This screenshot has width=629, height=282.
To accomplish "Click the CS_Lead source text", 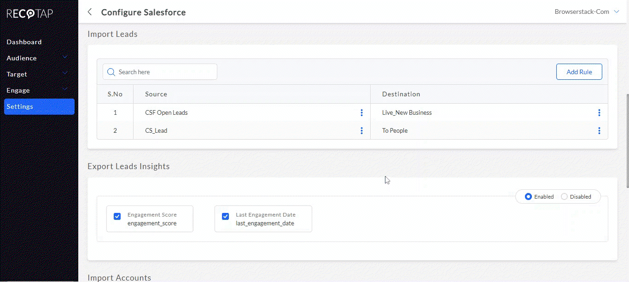I will coord(156,130).
